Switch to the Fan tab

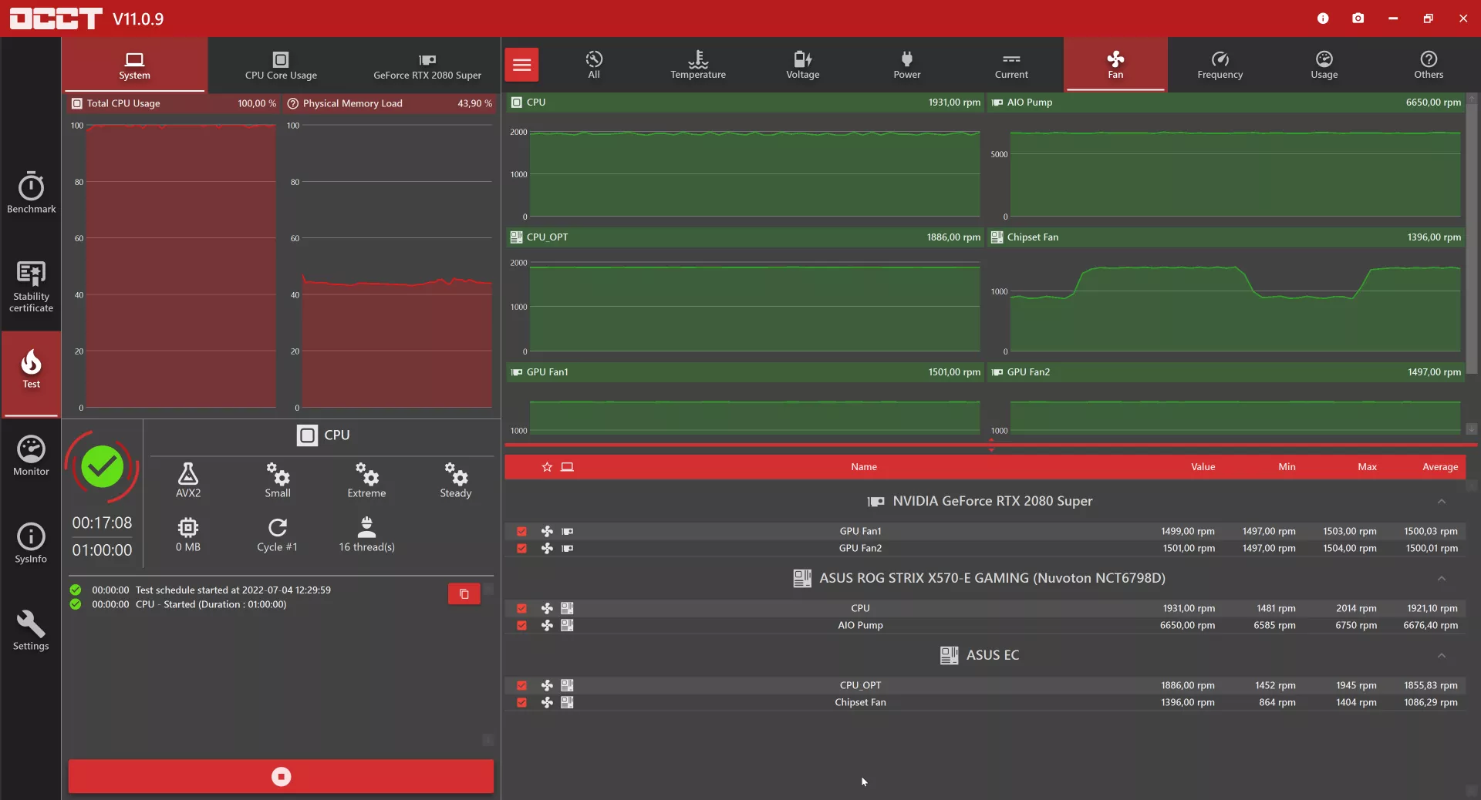[x=1115, y=65]
